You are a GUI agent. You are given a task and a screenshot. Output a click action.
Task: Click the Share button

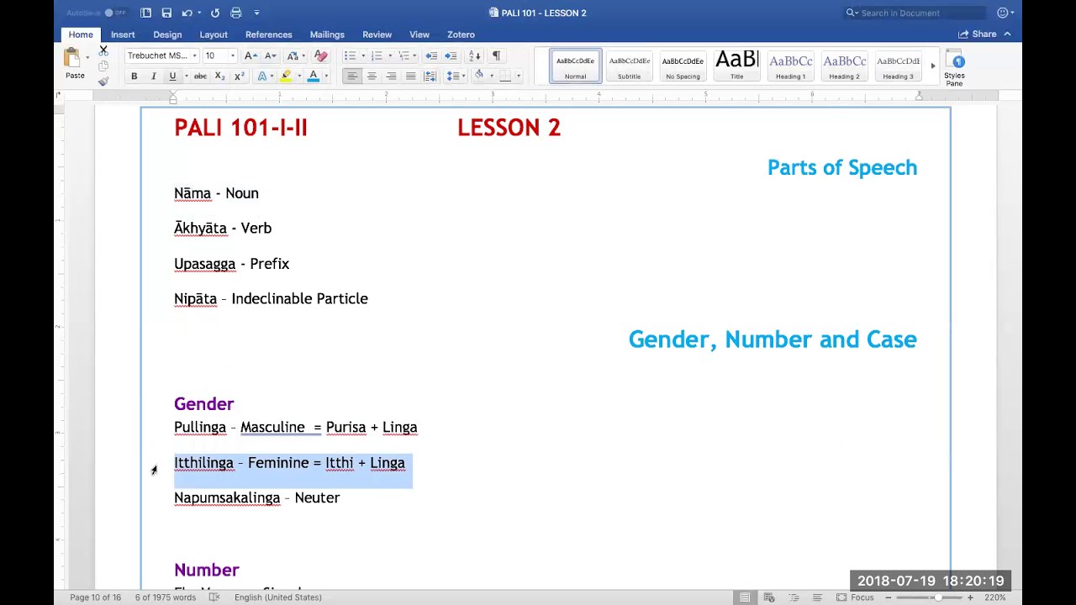(978, 34)
